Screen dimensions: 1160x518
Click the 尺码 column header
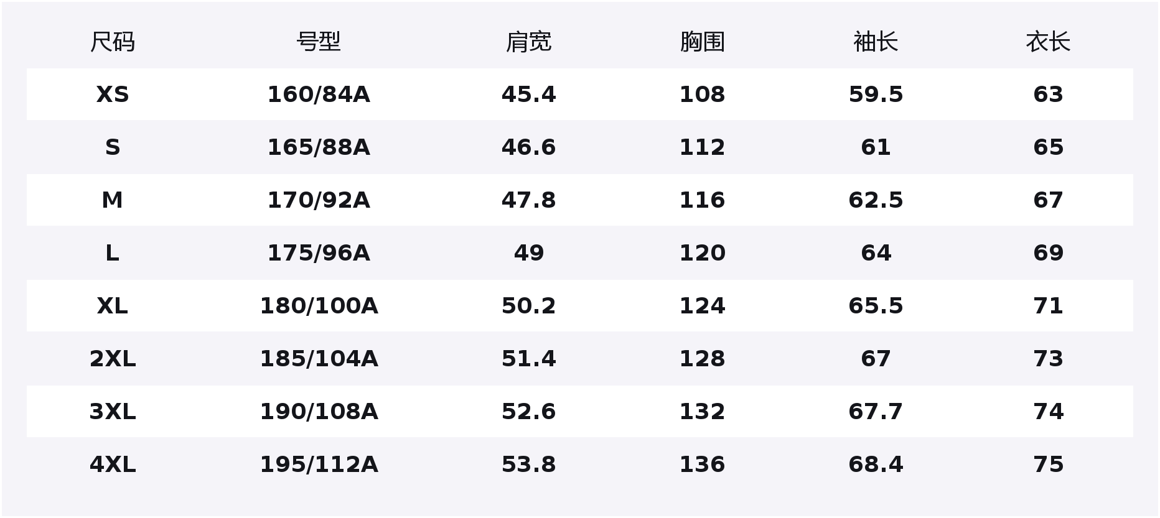(x=112, y=42)
